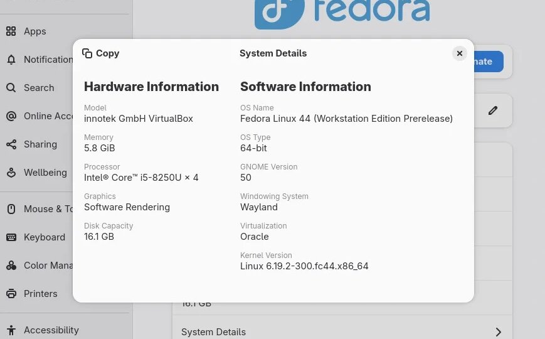Click the Keyboard icon in sidebar
This screenshot has height=339, width=545.
point(11,237)
